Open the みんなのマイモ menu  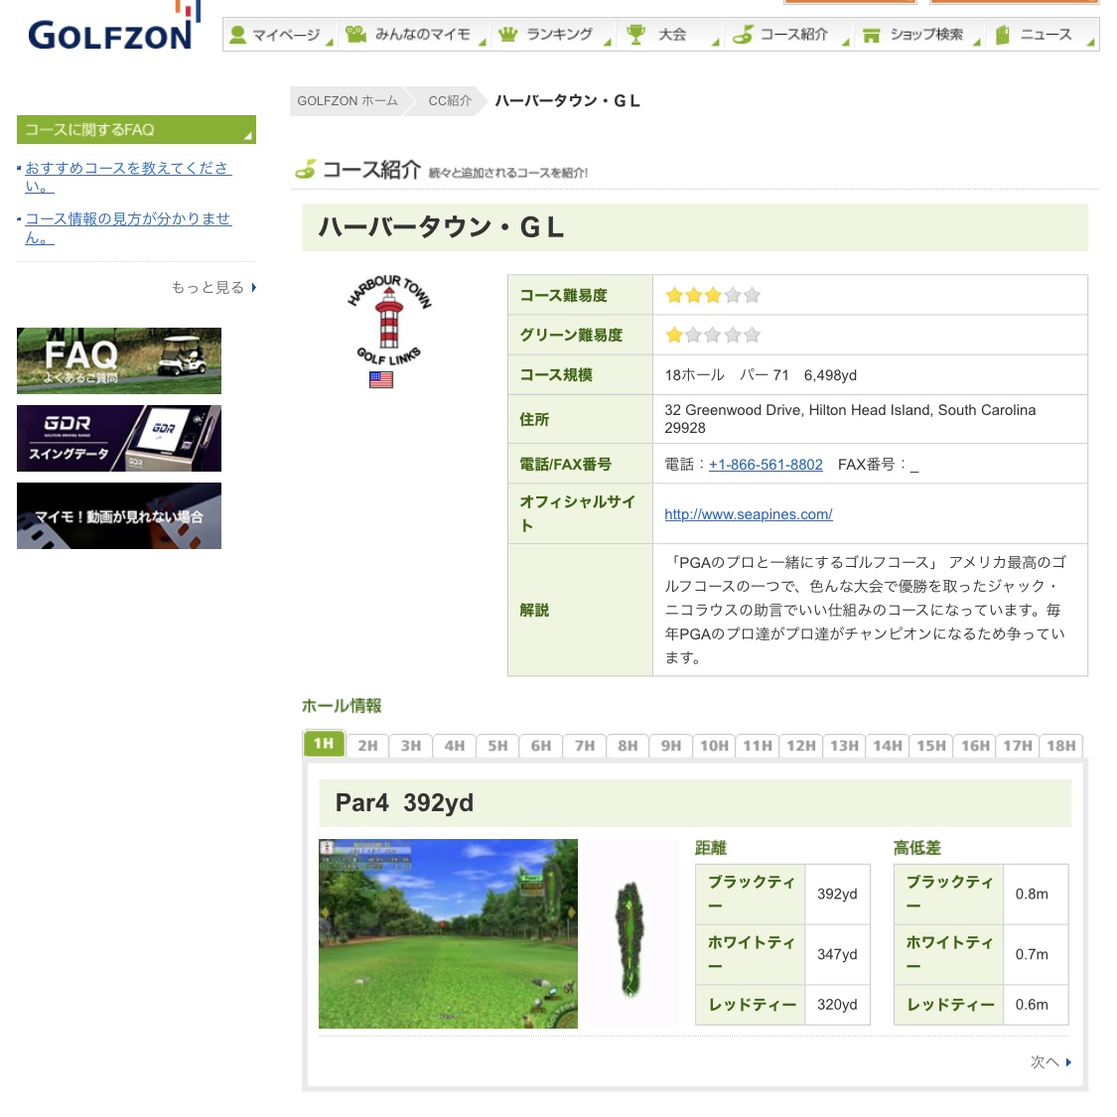pos(413,34)
